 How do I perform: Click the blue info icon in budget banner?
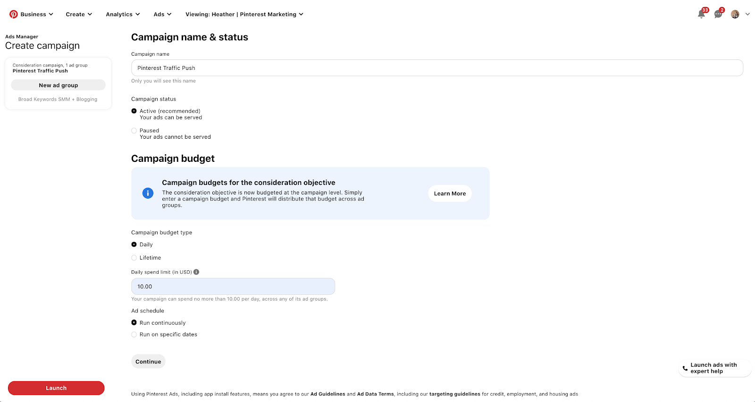[x=148, y=193]
